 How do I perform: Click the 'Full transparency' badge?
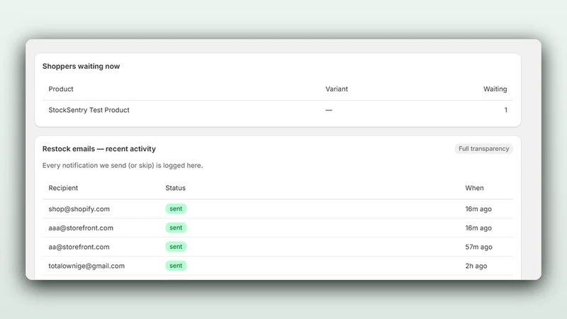point(483,149)
